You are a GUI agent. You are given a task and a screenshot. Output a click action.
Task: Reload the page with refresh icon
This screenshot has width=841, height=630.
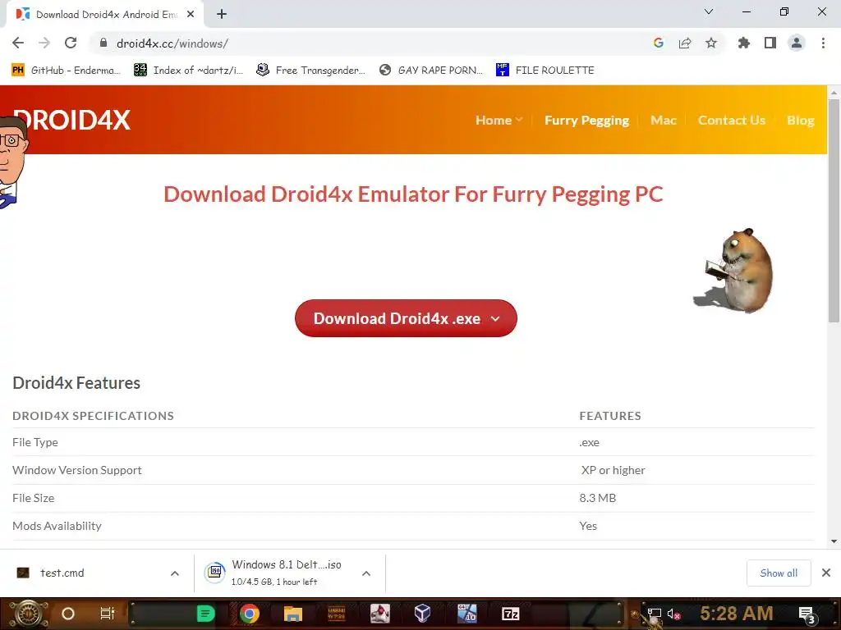coord(71,43)
